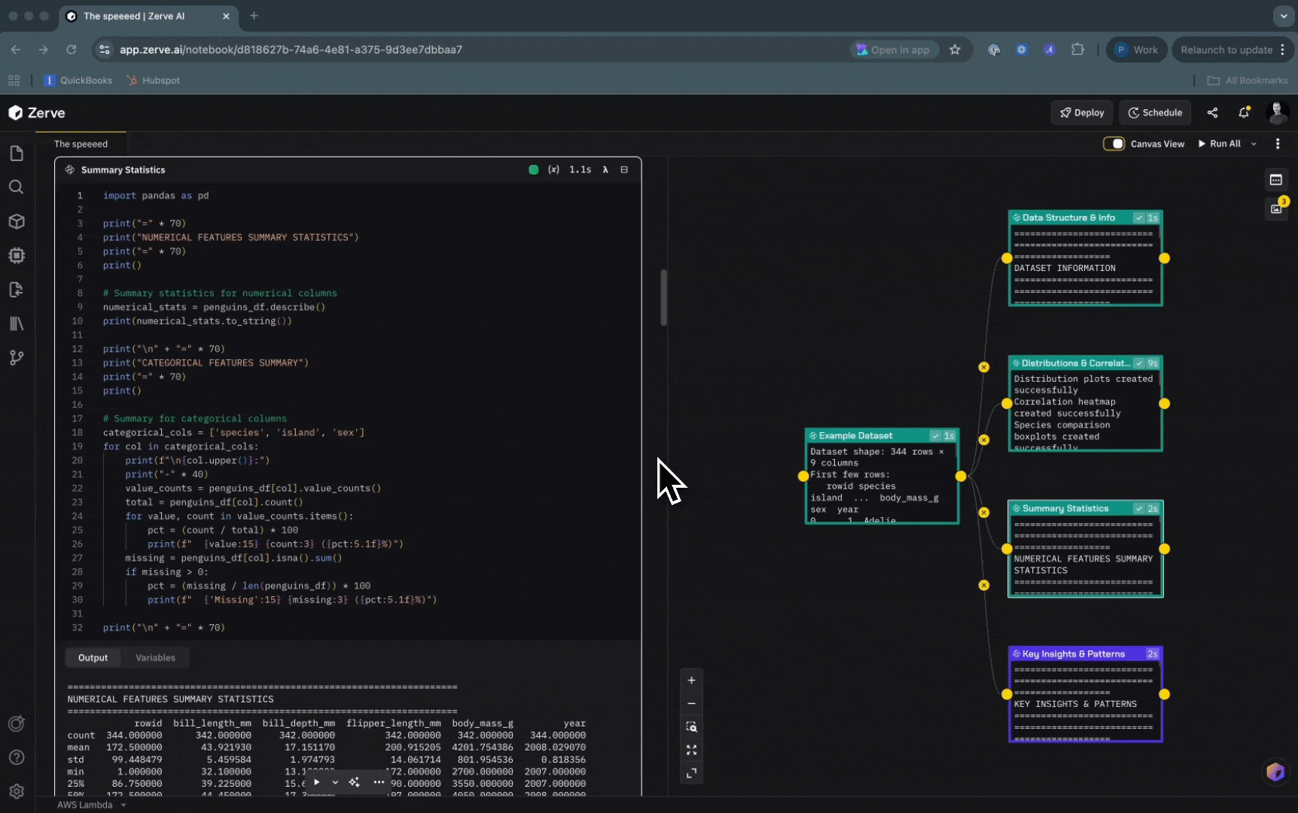
Task: Click the fit-to-screen icon on canvas controls
Action: [691, 751]
